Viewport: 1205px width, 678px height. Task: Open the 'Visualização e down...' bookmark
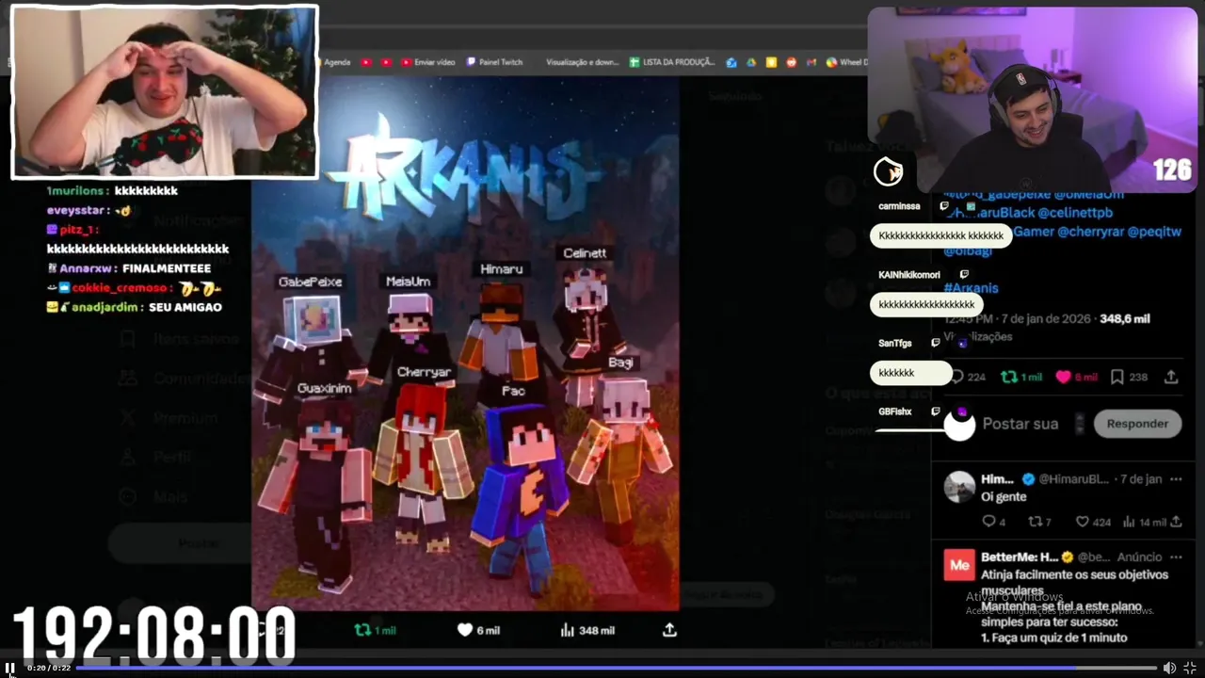pos(582,62)
